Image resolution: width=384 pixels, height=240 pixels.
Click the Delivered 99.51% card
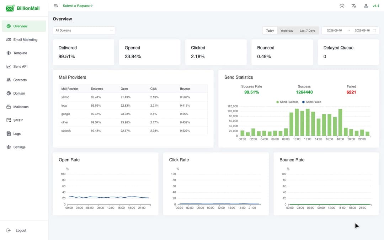[x=84, y=52]
